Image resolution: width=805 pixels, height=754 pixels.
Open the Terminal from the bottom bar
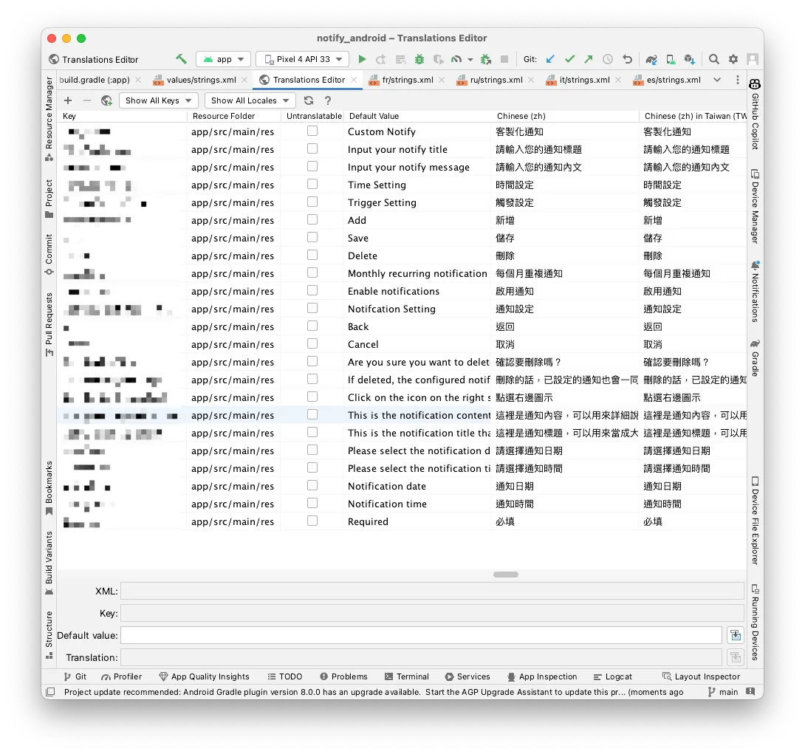pos(407,676)
